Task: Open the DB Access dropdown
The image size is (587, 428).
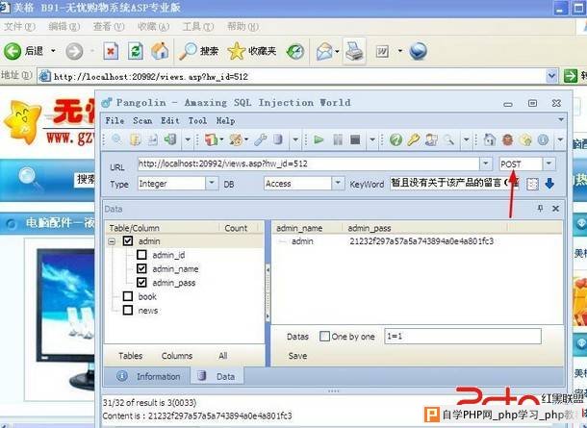Action: click(x=338, y=184)
